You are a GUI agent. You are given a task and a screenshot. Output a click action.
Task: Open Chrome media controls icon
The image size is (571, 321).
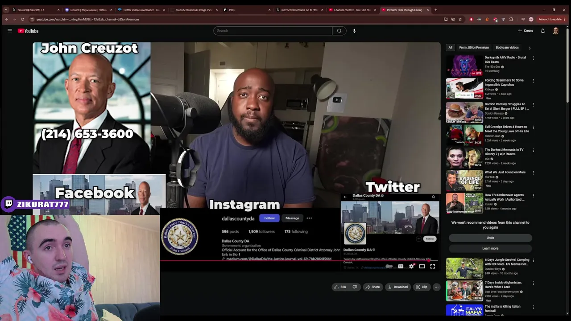pos(523,19)
